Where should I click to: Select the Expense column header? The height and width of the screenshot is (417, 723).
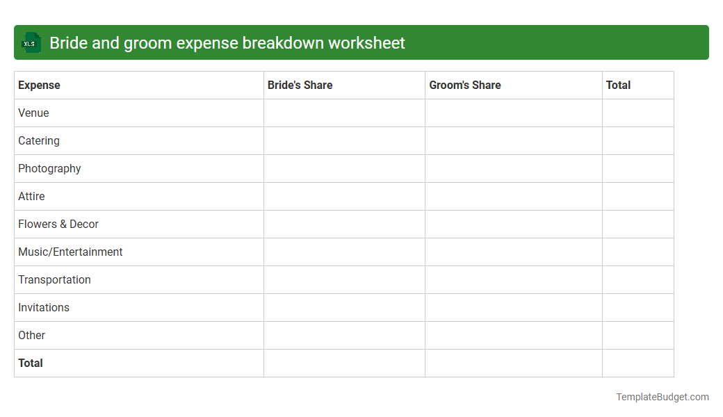[x=39, y=85]
